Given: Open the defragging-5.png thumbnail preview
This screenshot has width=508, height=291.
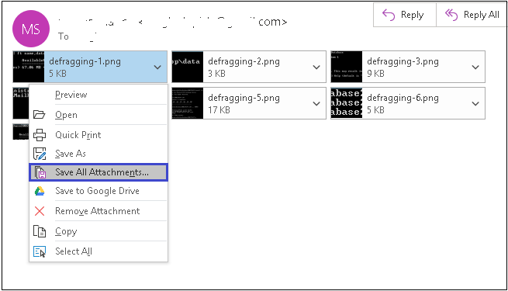Looking at the screenshot, I should click(x=188, y=103).
